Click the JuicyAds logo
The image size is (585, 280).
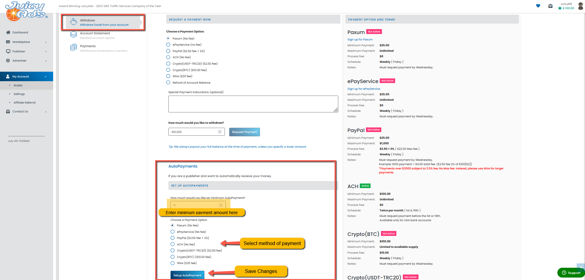point(26,11)
